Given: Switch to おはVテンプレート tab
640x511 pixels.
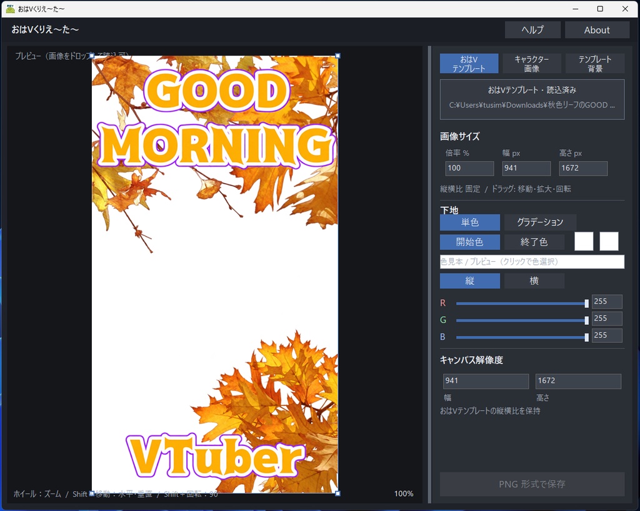Looking at the screenshot, I should tap(469, 64).
